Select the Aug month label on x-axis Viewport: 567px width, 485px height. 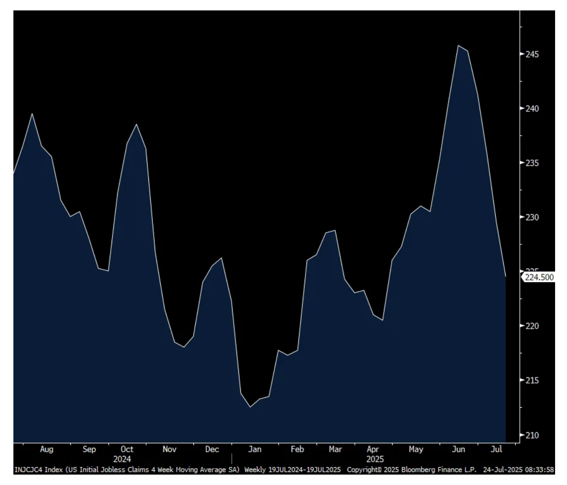pos(47,449)
